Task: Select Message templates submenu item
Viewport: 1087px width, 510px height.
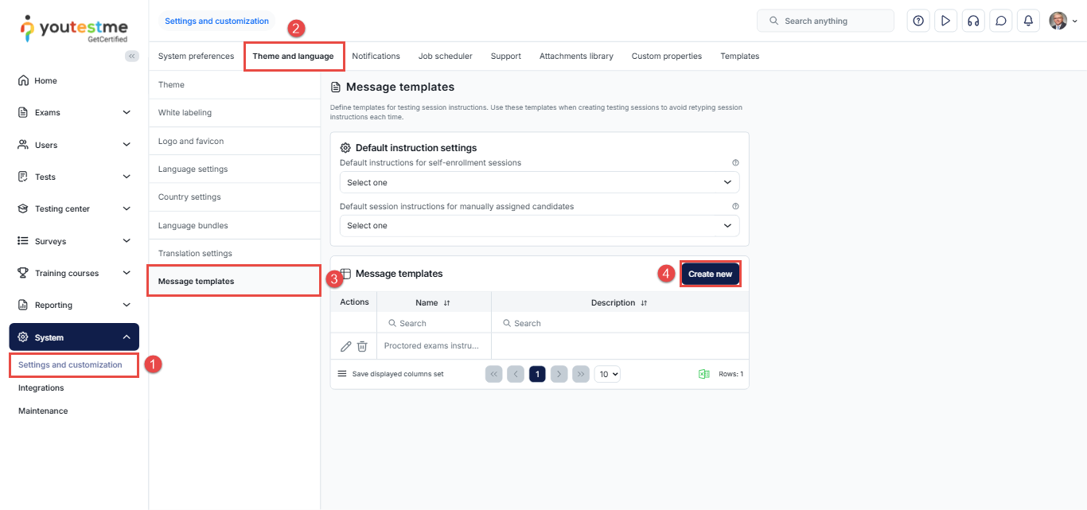Action: click(234, 282)
